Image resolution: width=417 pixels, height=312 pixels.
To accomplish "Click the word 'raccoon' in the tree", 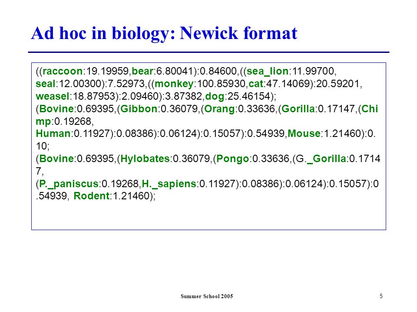I will click(x=63, y=71).
